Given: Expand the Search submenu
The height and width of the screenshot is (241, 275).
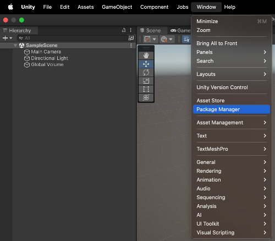Looking at the screenshot, I should (232, 61).
